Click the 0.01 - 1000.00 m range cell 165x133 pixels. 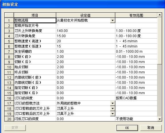coord(136,52)
